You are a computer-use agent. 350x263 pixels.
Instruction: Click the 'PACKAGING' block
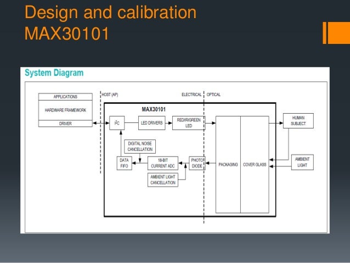tap(228, 165)
